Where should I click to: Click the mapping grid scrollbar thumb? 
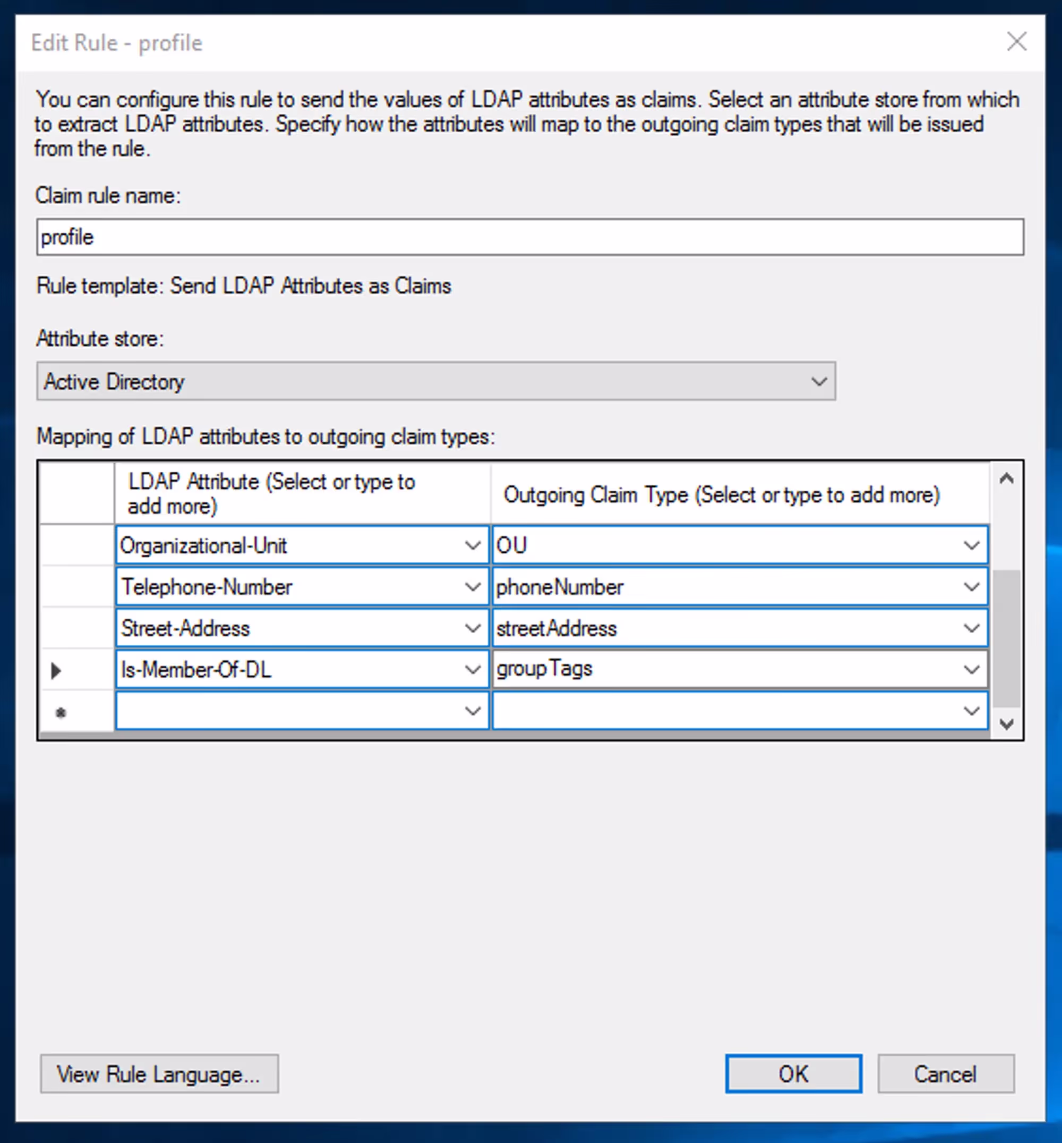[1006, 638]
